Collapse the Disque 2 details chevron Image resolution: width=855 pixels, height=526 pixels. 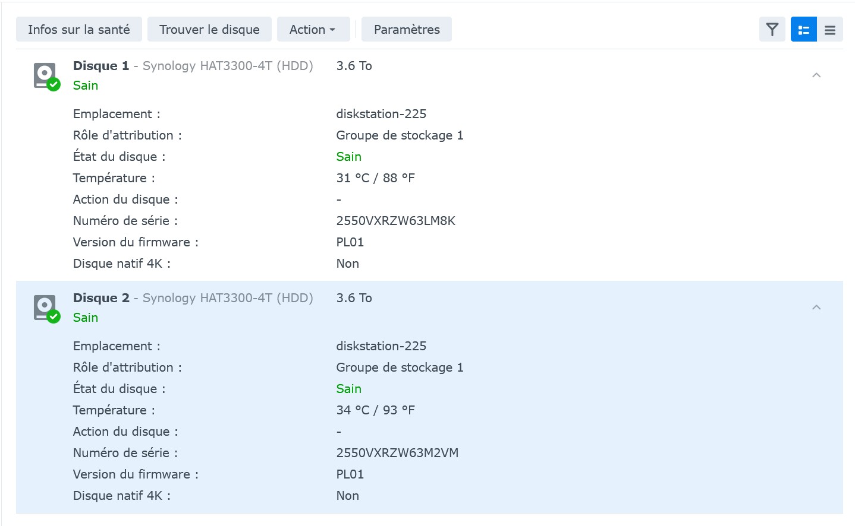click(816, 307)
